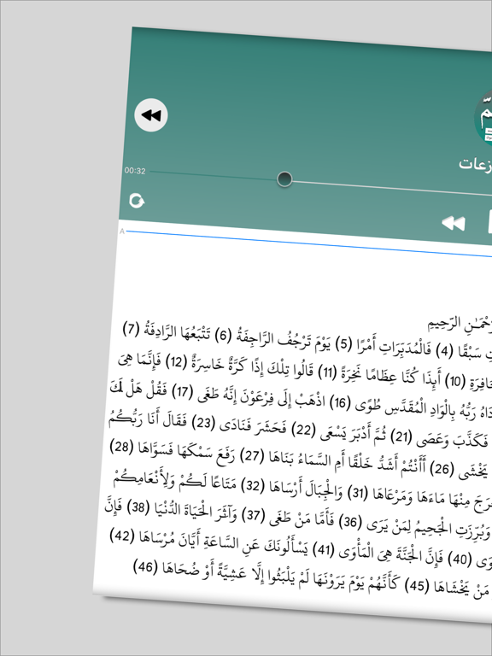The width and height of the screenshot is (492, 656).
Task: Click verse number marker (45)
Action: tap(416, 587)
